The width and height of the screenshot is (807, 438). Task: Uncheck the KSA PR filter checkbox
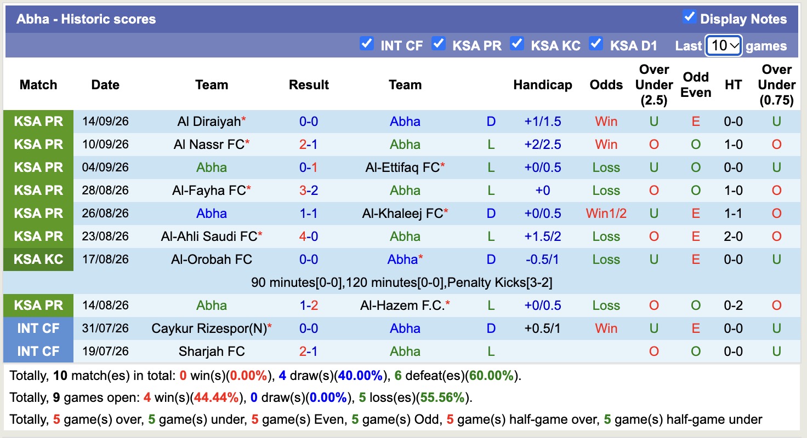click(438, 43)
